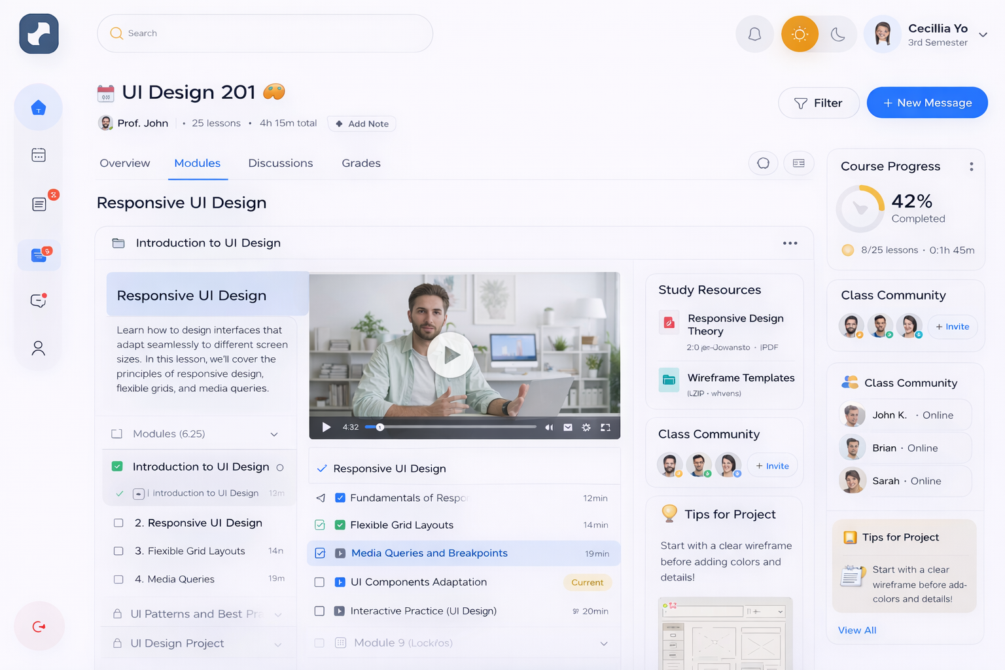Select the home icon in sidebar

pyautogui.click(x=39, y=107)
